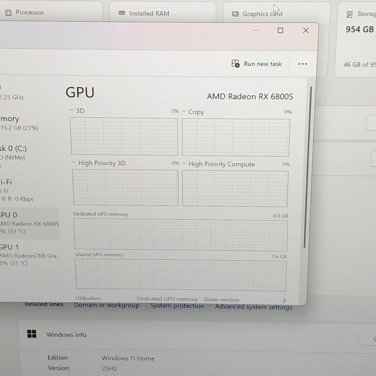Open the Copy engine dropdown

184,111
